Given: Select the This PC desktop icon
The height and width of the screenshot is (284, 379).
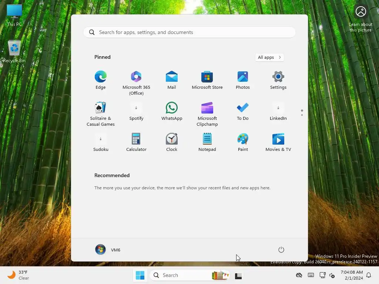Looking at the screenshot, I should tap(14, 15).
